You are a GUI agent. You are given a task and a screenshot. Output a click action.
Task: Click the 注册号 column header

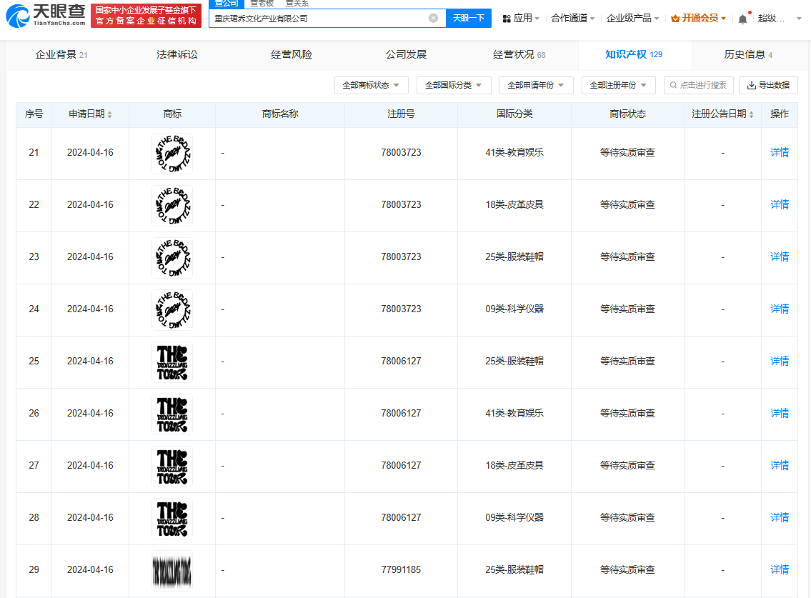(401, 114)
